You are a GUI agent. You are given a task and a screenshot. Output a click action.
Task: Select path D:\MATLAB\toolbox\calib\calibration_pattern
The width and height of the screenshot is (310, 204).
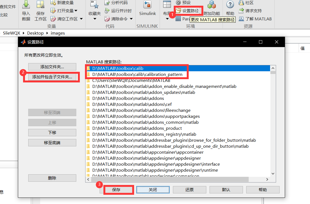click(x=178, y=74)
